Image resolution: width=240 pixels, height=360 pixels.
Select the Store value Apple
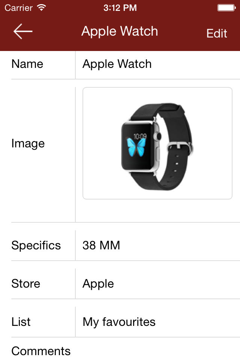[98, 284]
